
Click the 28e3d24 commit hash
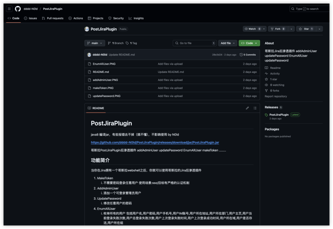point(217,55)
